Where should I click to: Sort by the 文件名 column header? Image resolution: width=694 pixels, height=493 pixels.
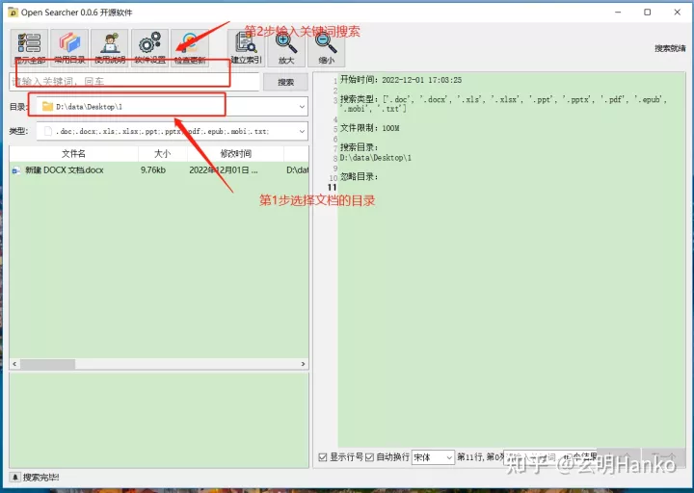click(73, 153)
